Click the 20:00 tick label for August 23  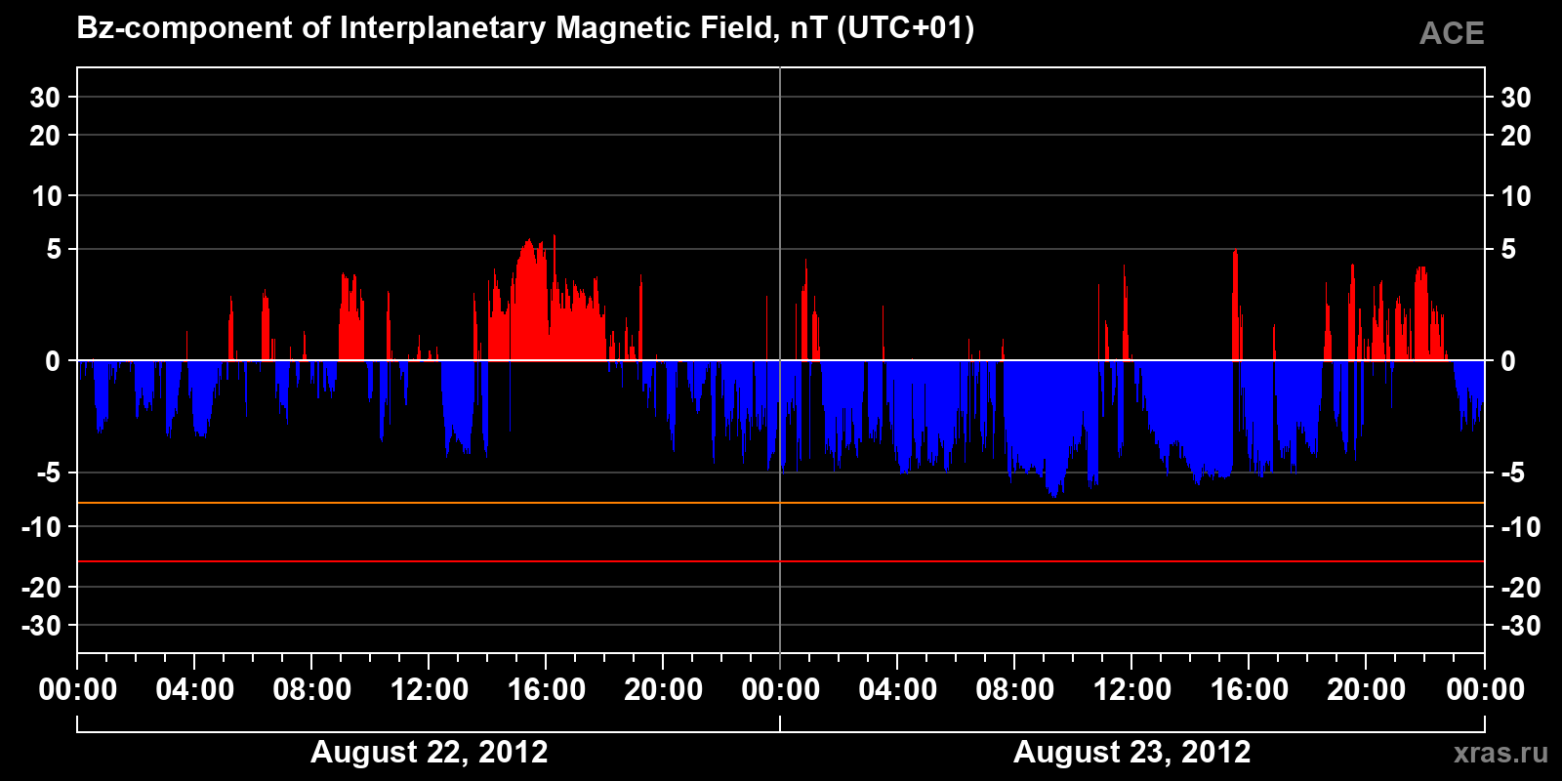1367,689
